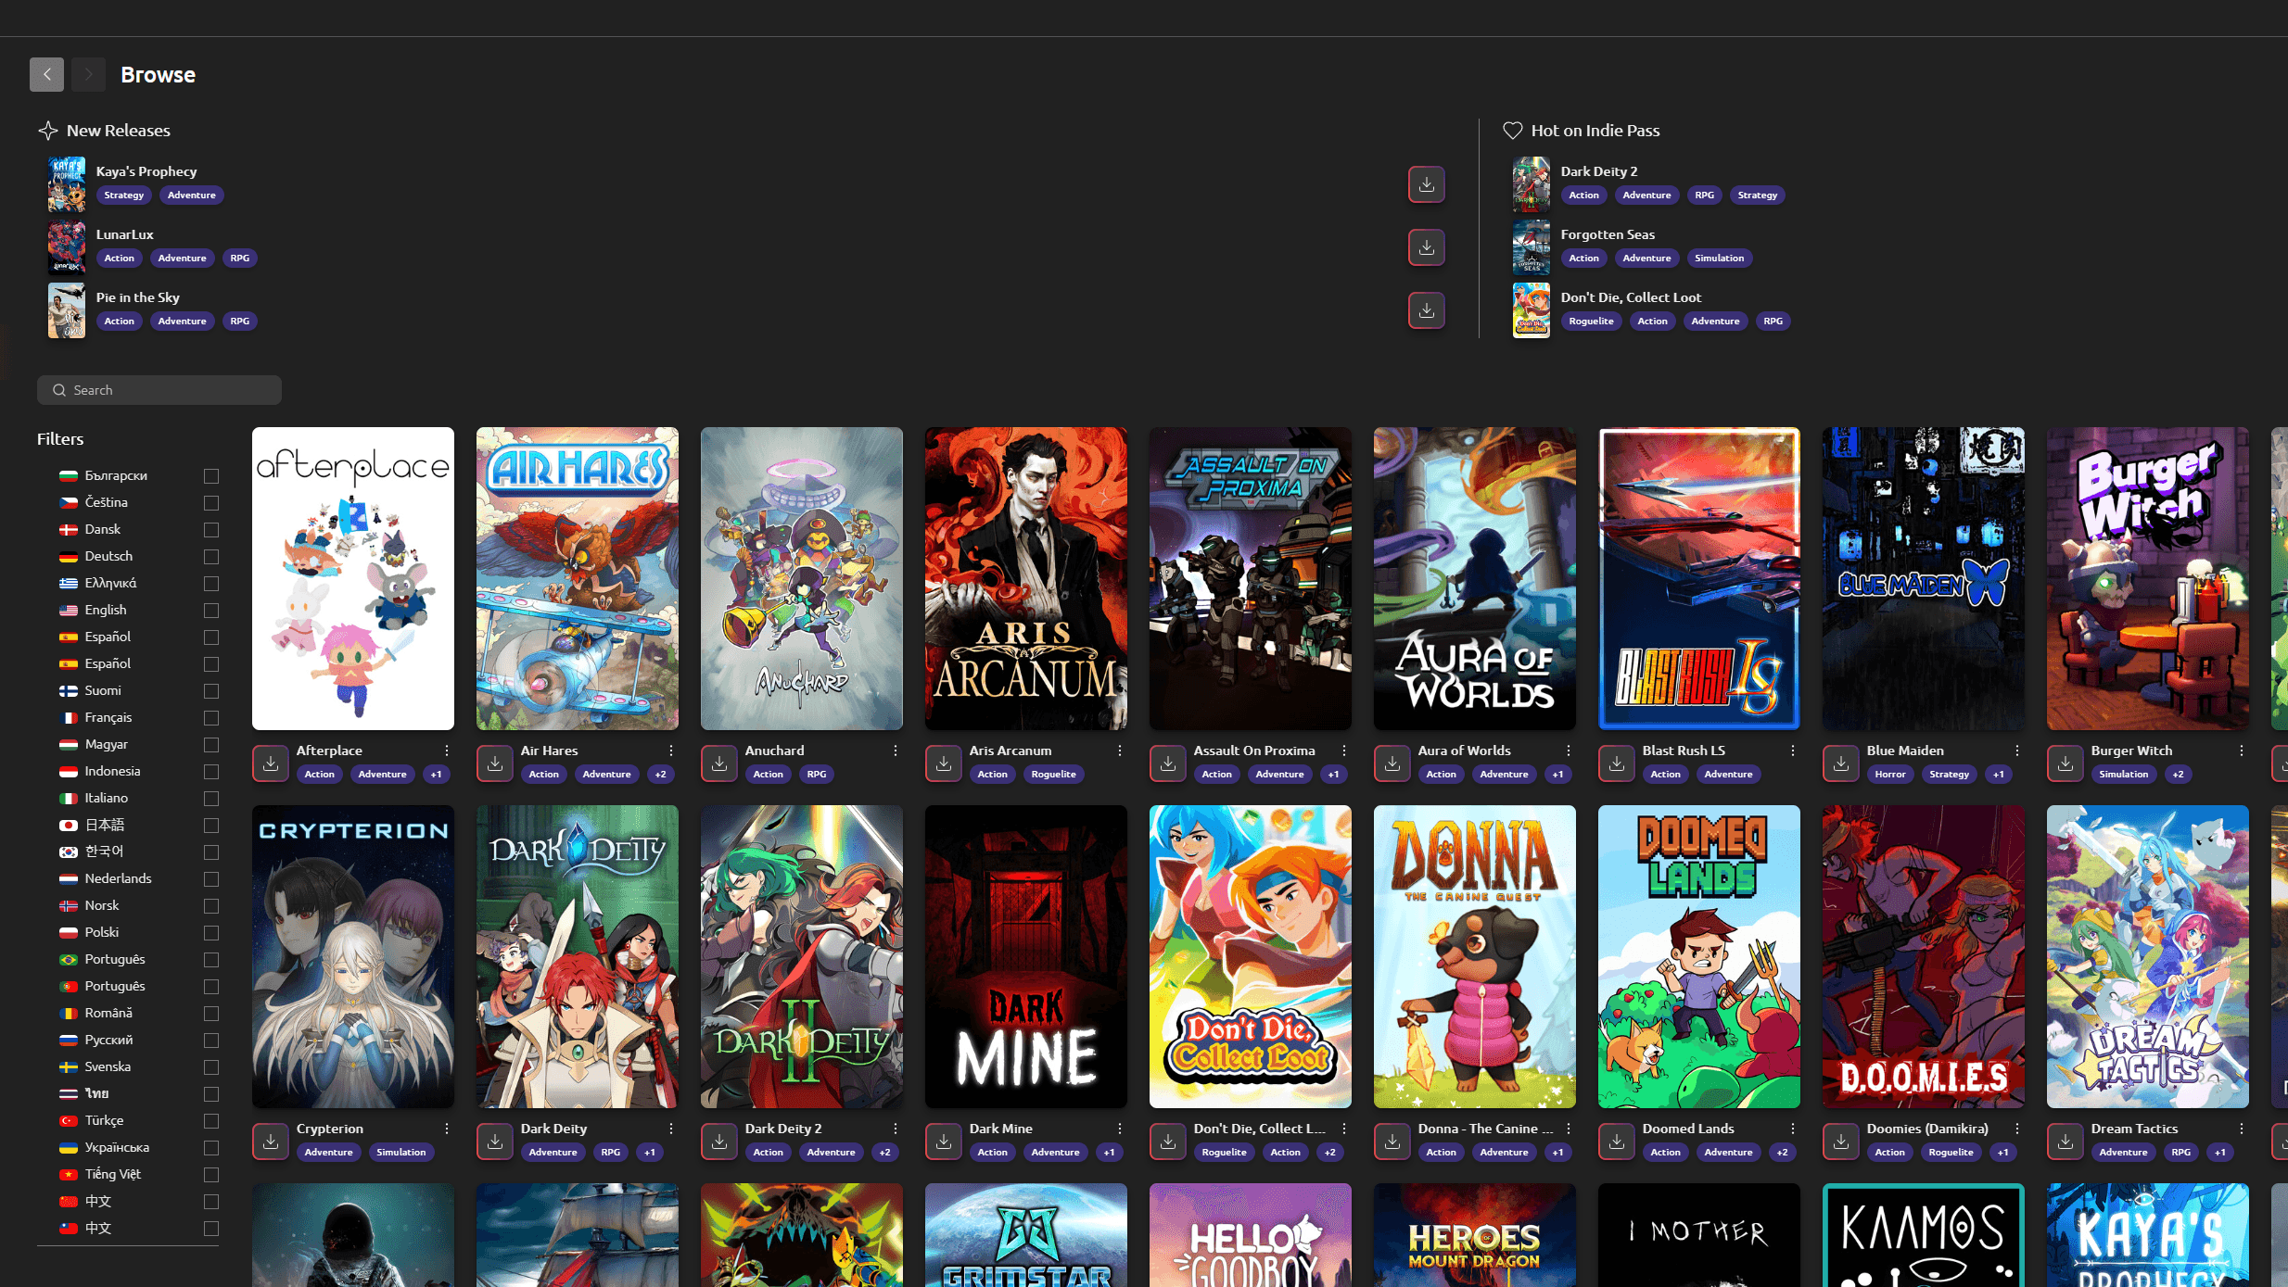Download the Burger Witch game
The width and height of the screenshot is (2288, 1287).
point(2066,763)
